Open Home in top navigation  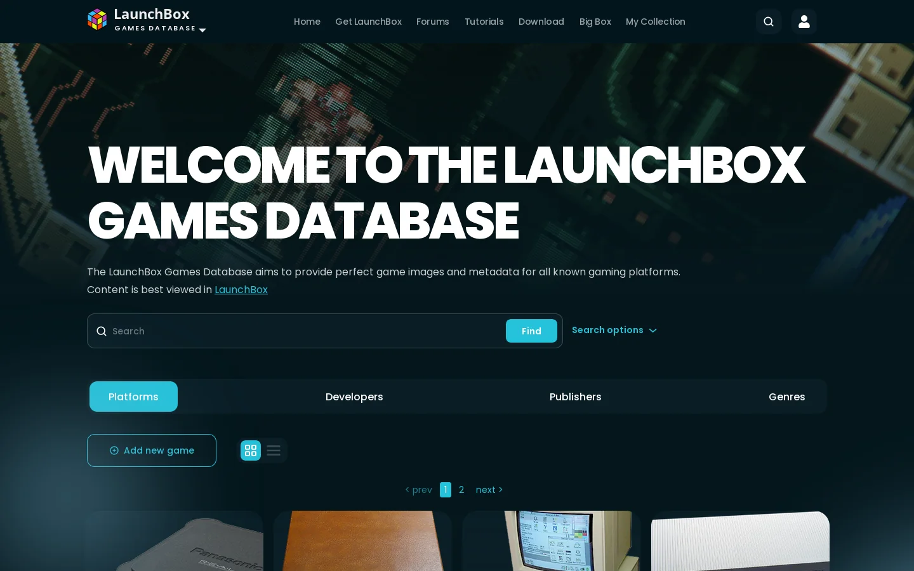(x=307, y=22)
